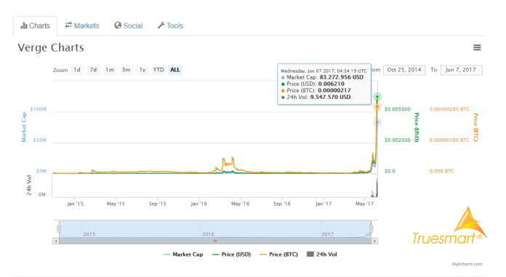
Task: Switch to the Markets tab
Action: 82,26
